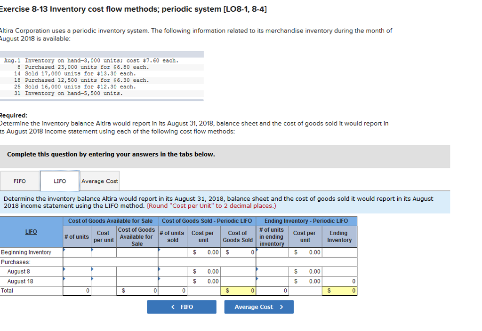Select August 8 cost per unit cell
482x331 pixels.
104,271
